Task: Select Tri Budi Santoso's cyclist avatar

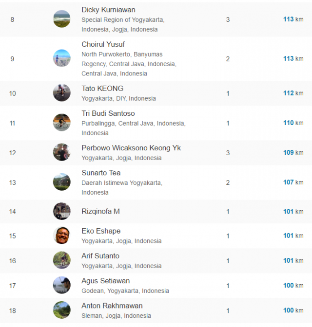Action: (62, 123)
